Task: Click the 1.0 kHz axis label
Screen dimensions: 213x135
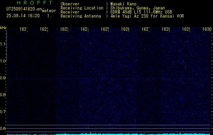Action: coord(3,61)
